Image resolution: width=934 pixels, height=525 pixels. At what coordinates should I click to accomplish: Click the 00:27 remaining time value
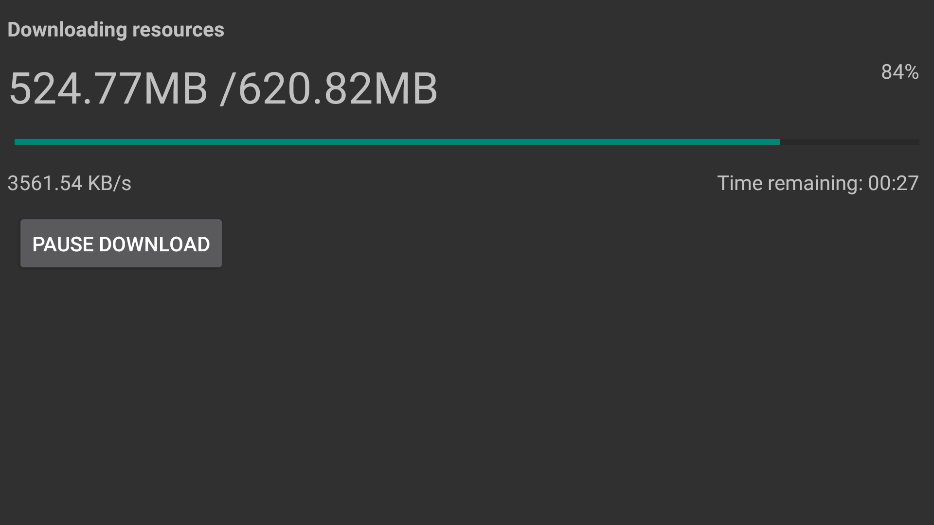[x=894, y=183]
